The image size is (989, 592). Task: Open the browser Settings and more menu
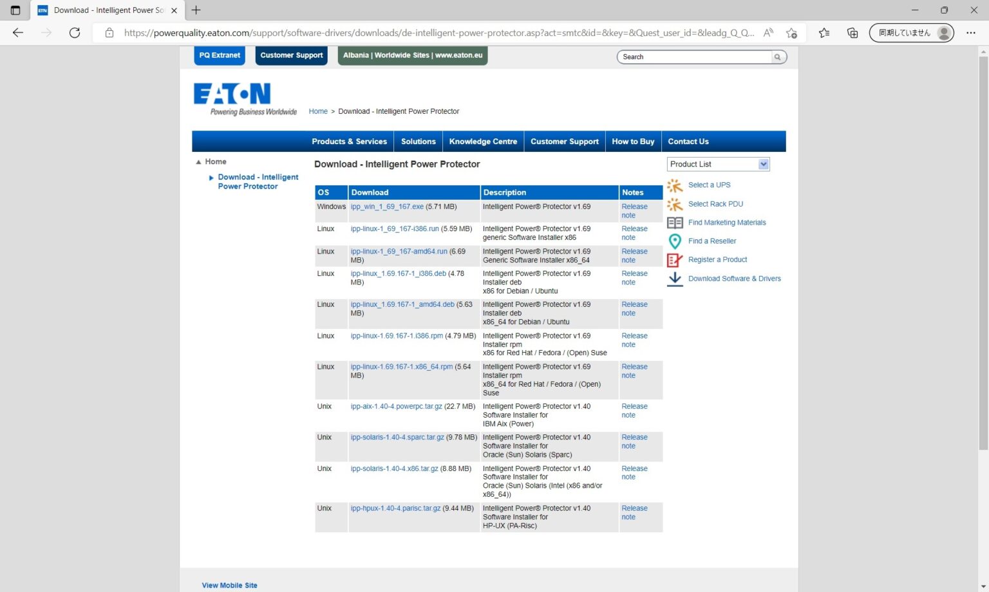[x=970, y=33]
